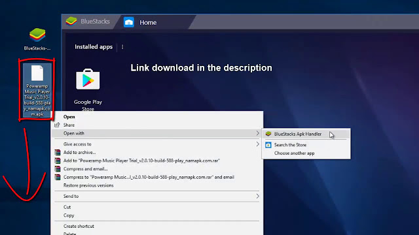Viewport: 419px width, 235px height.
Task: Add to Poweramp Music Player rar archive
Action: (x=141, y=161)
